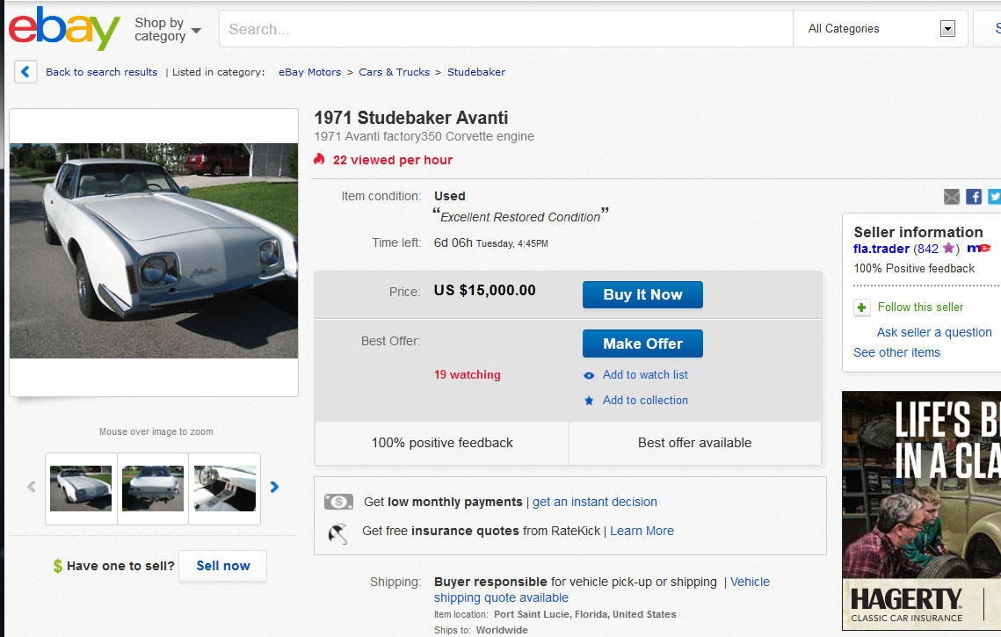Click previous thumbnails arrow
Screen dimensions: 1001x637
click(32, 487)
